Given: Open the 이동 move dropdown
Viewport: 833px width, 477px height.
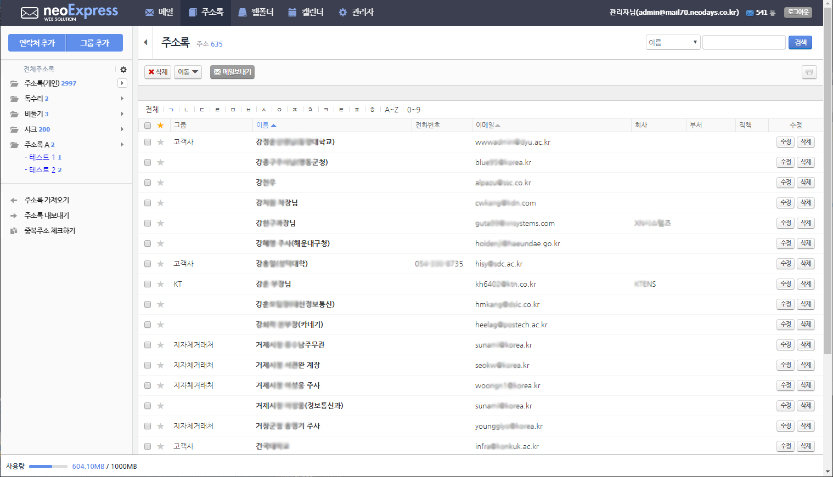Looking at the screenshot, I should click(x=188, y=72).
